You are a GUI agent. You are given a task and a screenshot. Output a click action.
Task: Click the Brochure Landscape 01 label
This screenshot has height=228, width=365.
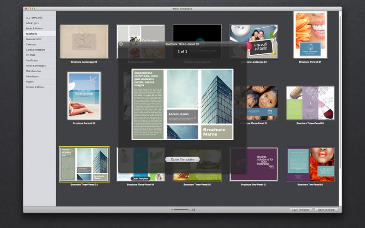click(84, 62)
